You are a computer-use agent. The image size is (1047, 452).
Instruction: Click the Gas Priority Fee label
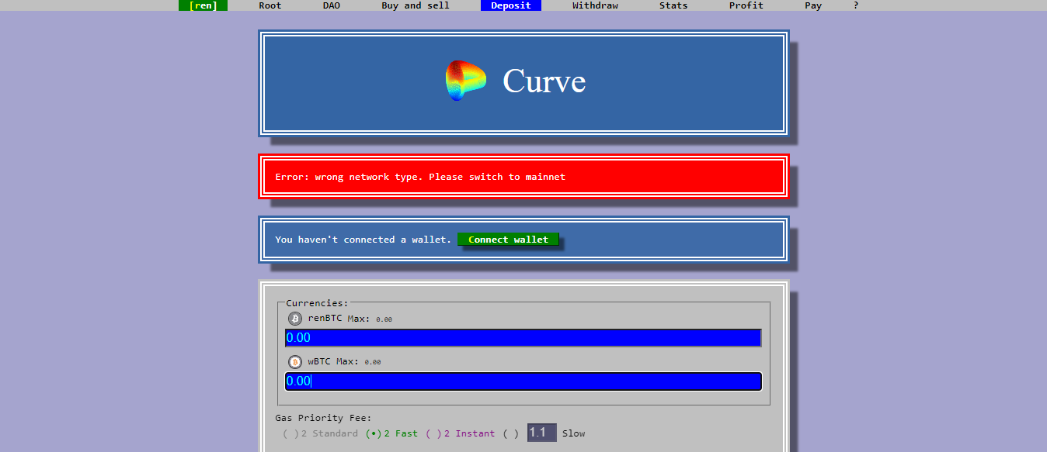(x=323, y=418)
